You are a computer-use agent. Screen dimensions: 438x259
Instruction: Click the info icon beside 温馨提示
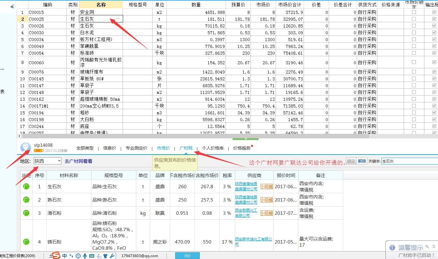[x=392, y=248]
